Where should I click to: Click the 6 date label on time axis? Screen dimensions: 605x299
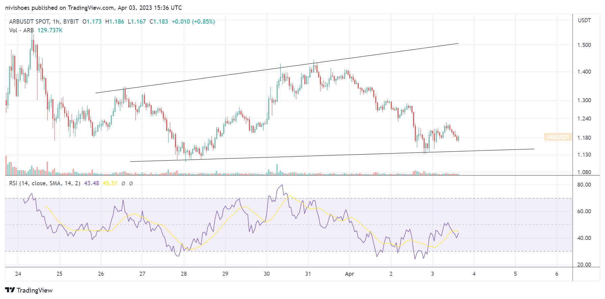click(557, 274)
